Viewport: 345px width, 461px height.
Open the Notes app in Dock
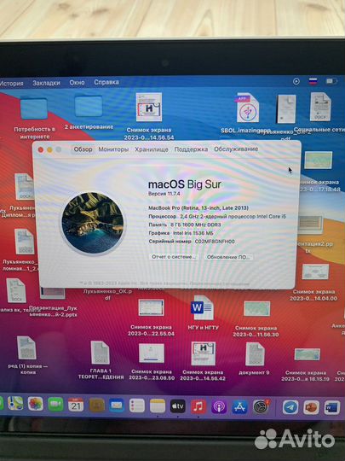point(158,406)
